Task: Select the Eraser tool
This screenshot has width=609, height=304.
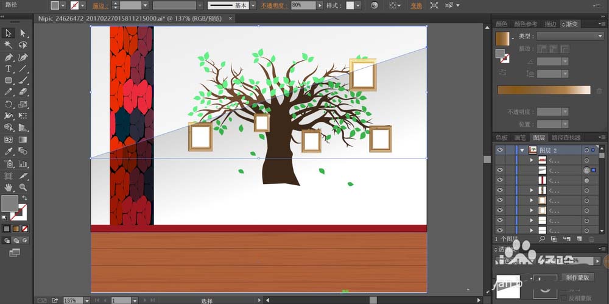Action: point(23,92)
